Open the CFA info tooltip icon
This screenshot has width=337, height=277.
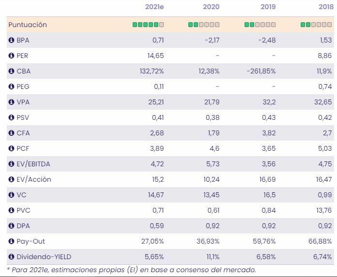(12, 133)
